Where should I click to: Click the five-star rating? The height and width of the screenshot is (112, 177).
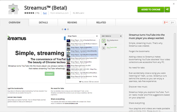pos(29,13)
